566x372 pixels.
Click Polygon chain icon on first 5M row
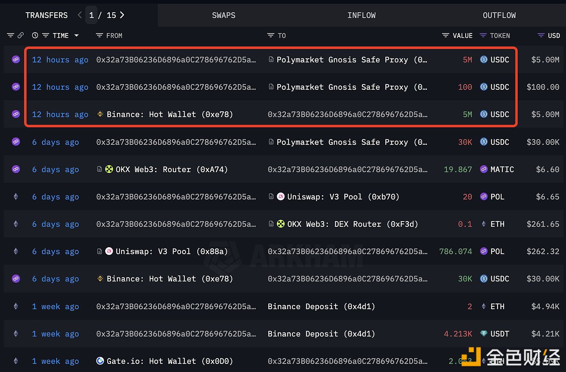(x=16, y=60)
